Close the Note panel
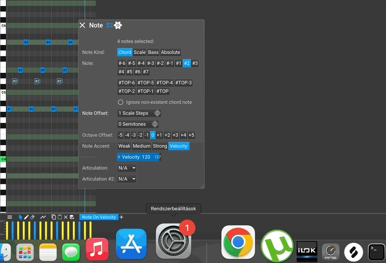Screen dimensions: 386x263 click(x=82, y=25)
